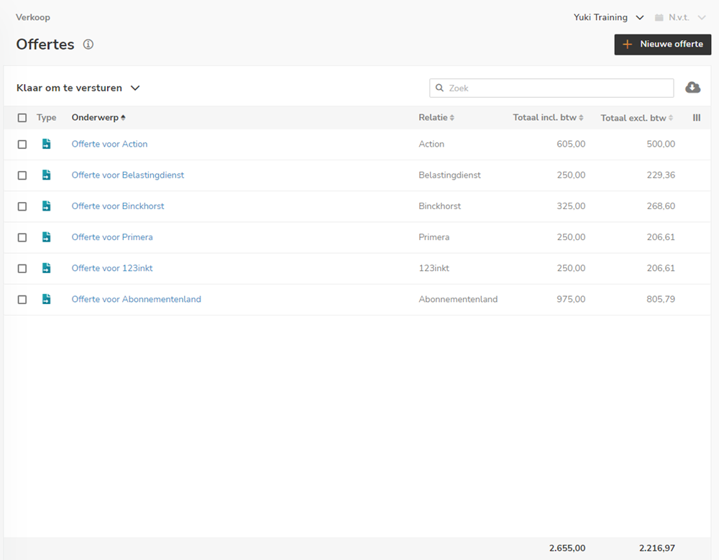The height and width of the screenshot is (560, 719).
Task: Click the 229,36 excl. btw amount
Action: click(x=661, y=175)
